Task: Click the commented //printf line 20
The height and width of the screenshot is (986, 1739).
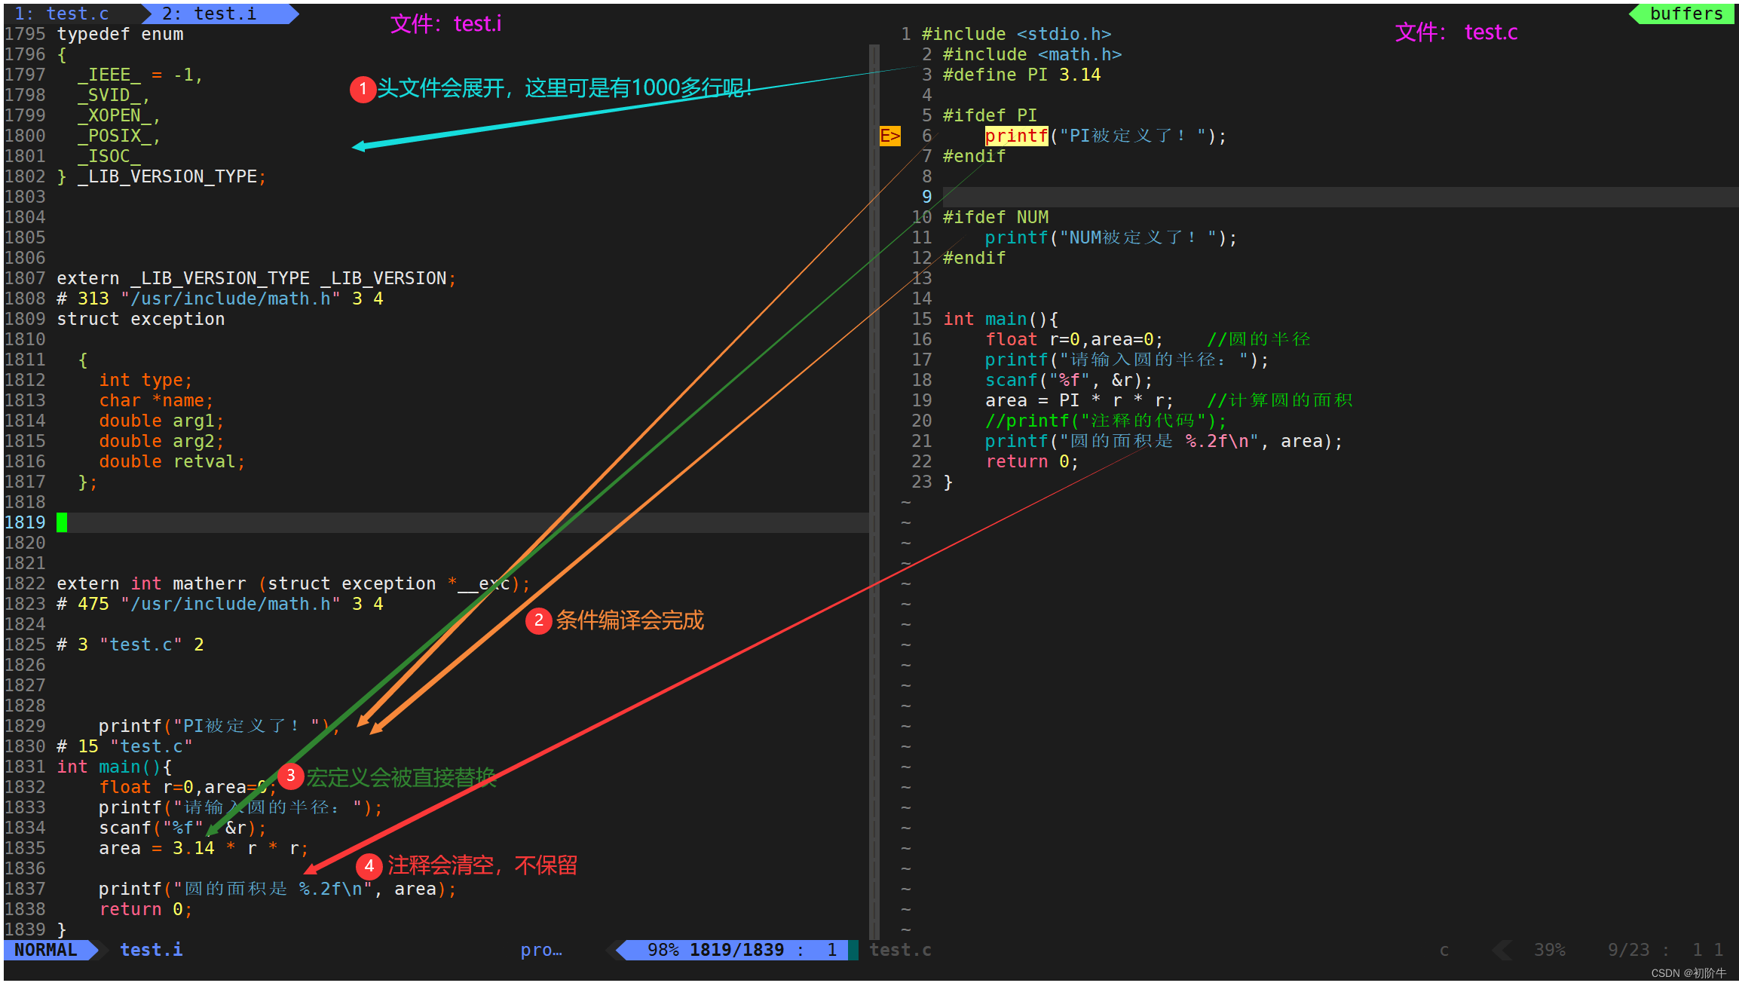Action: point(1106,421)
